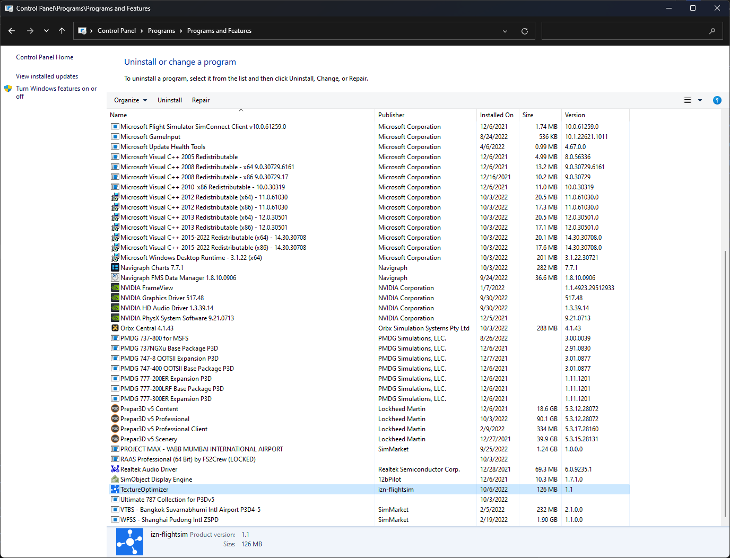Click the NVIDIA Graphics Driver 517.48 icon
The image size is (730, 558).
pos(115,298)
